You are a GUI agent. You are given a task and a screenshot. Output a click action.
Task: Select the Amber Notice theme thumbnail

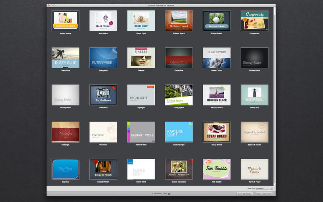65,21
